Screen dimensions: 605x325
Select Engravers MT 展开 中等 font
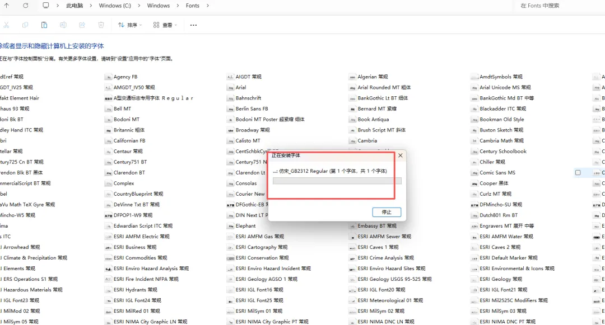click(506, 226)
